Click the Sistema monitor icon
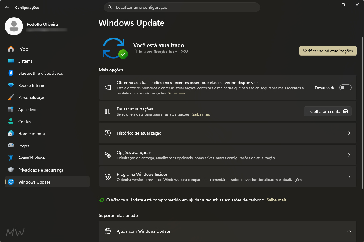The image size is (364, 242). (11, 61)
